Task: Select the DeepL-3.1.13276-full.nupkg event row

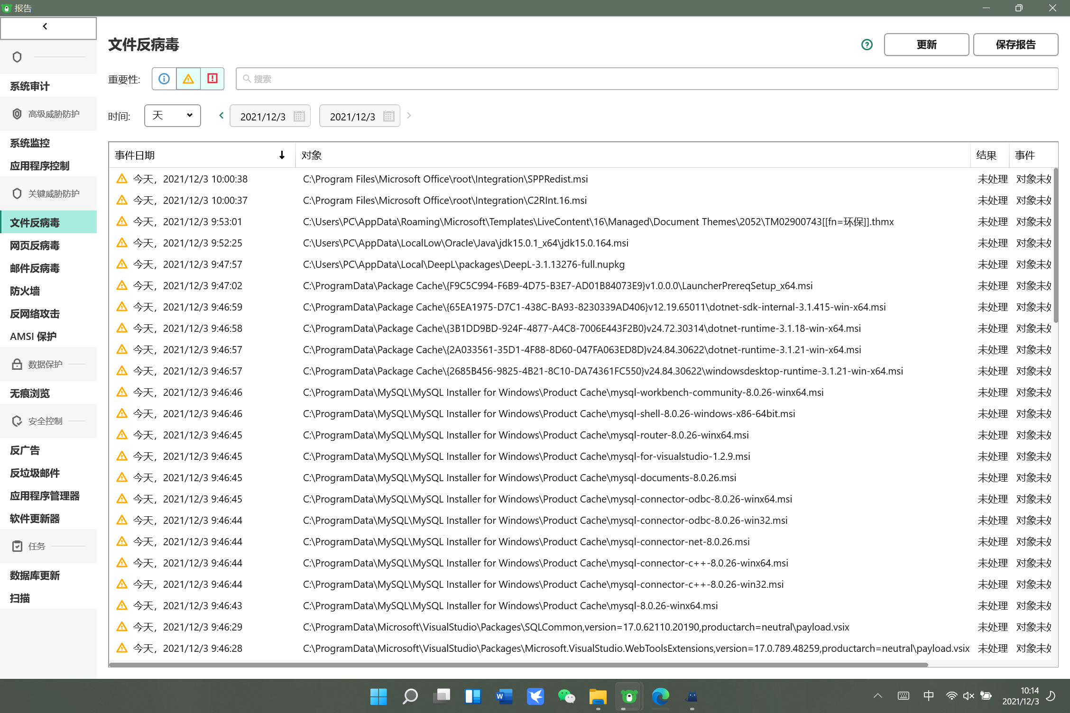Action: [581, 264]
